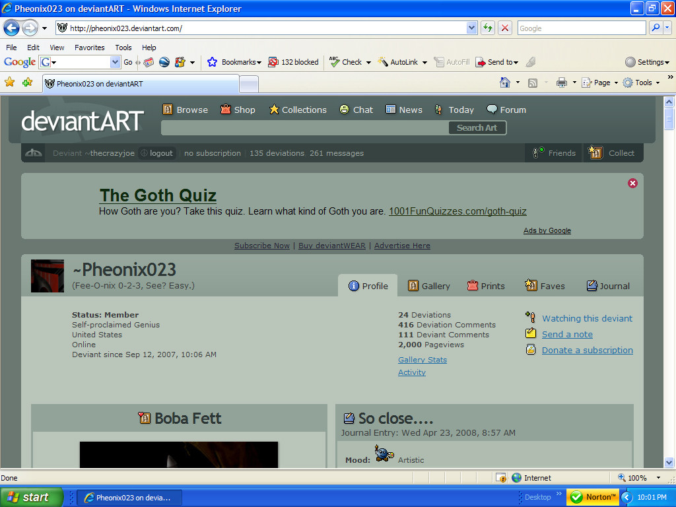Switch to the Journal tab
Image resolution: width=676 pixels, height=507 pixels.
[608, 286]
